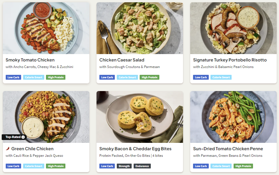The height and width of the screenshot is (175, 279).
Task: Click the Sun-Dried Tomato Chicken Penne title
Action: [228, 149]
